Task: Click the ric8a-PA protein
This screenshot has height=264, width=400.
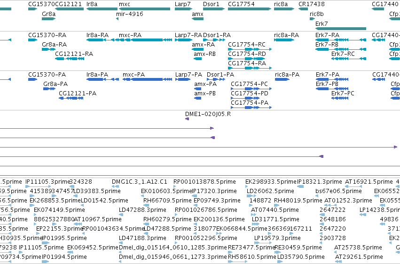Action: (x=287, y=74)
